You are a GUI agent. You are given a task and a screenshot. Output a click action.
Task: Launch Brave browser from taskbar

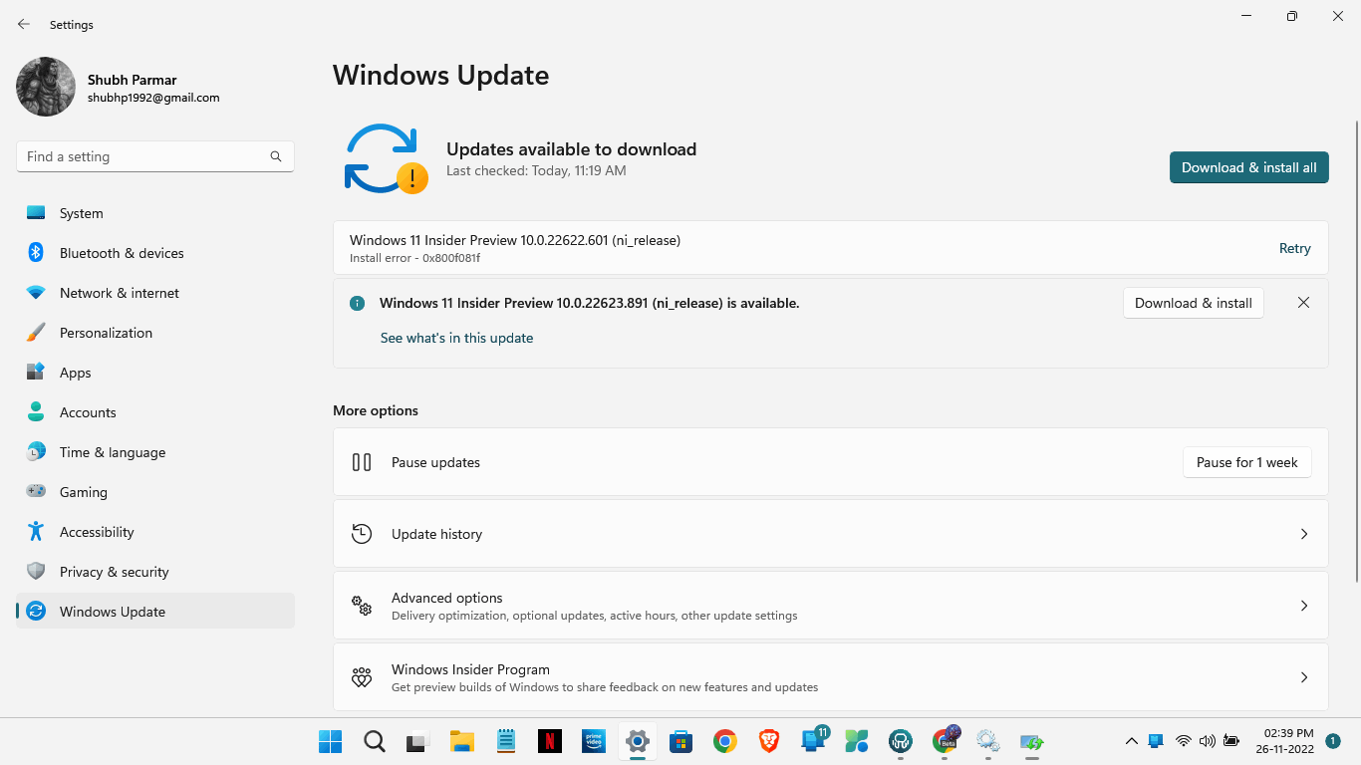(768, 741)
